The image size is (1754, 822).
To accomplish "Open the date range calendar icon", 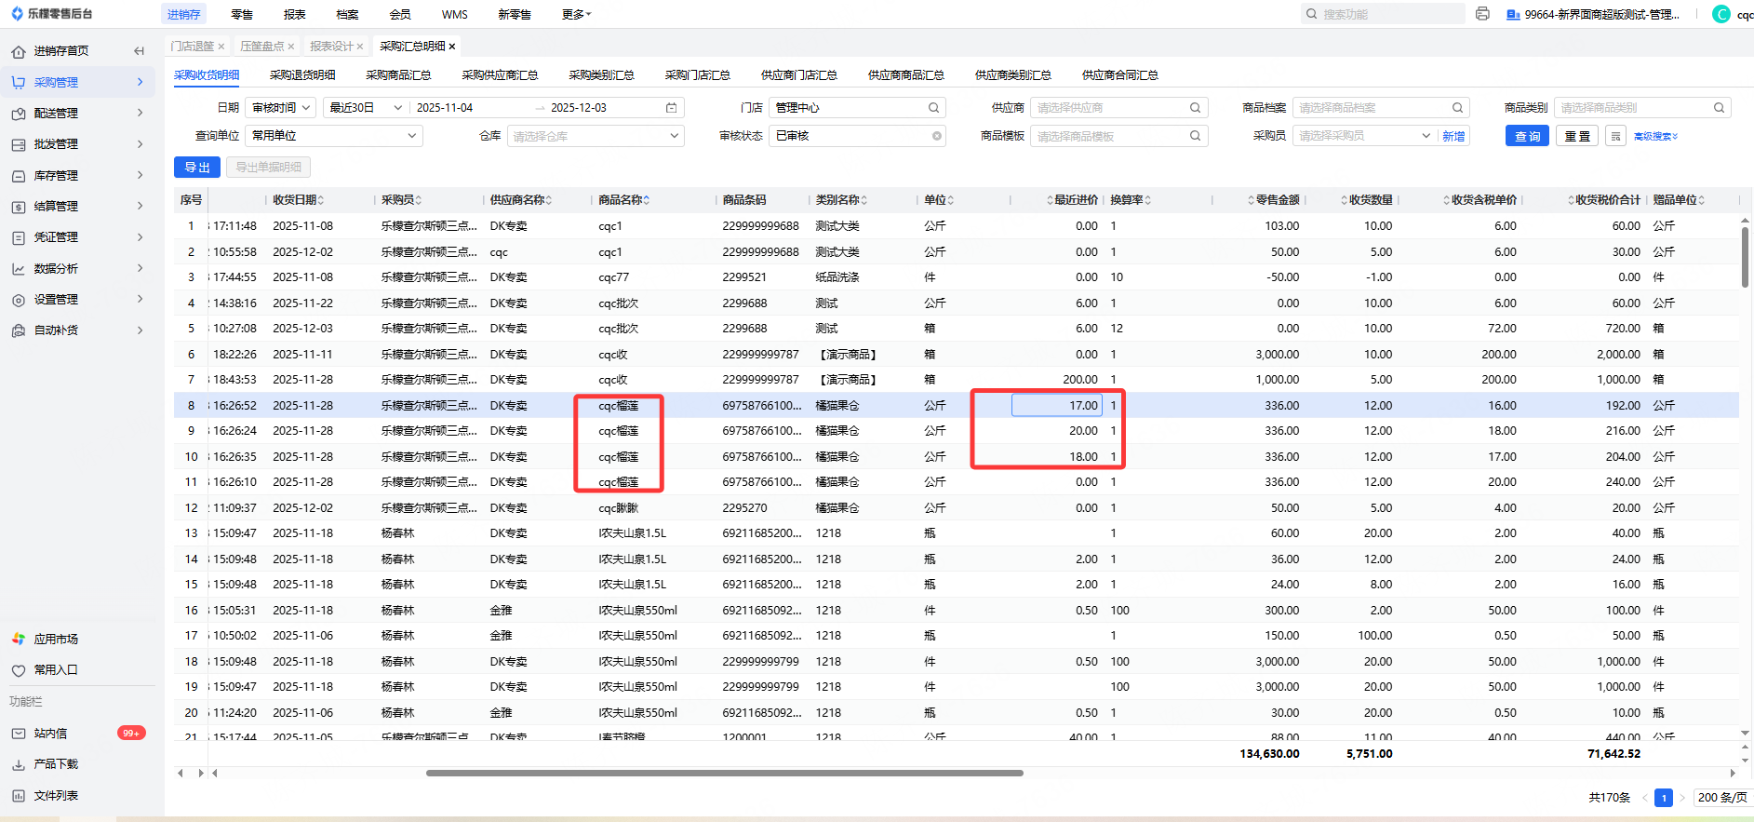I will coord(671,108).
